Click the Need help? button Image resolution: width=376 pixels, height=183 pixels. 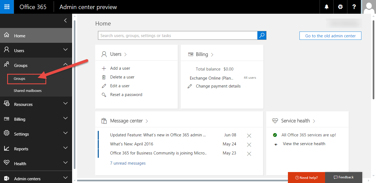[x=306, y=178]
